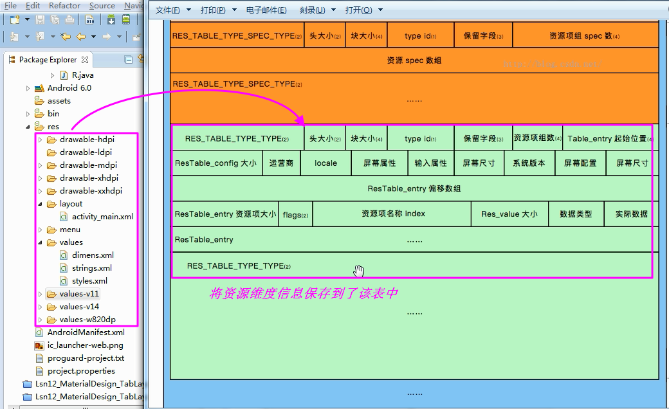Click the New wizard toolbar icon
669x409 pixels.
coord(15,20)
